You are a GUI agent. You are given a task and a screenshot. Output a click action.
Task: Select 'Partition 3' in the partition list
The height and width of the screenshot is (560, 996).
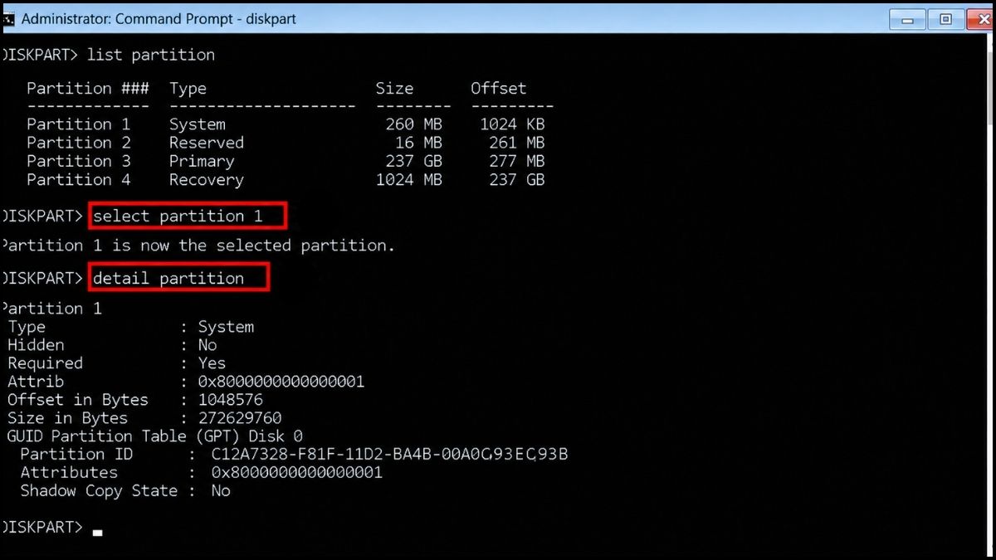(79, 161)
